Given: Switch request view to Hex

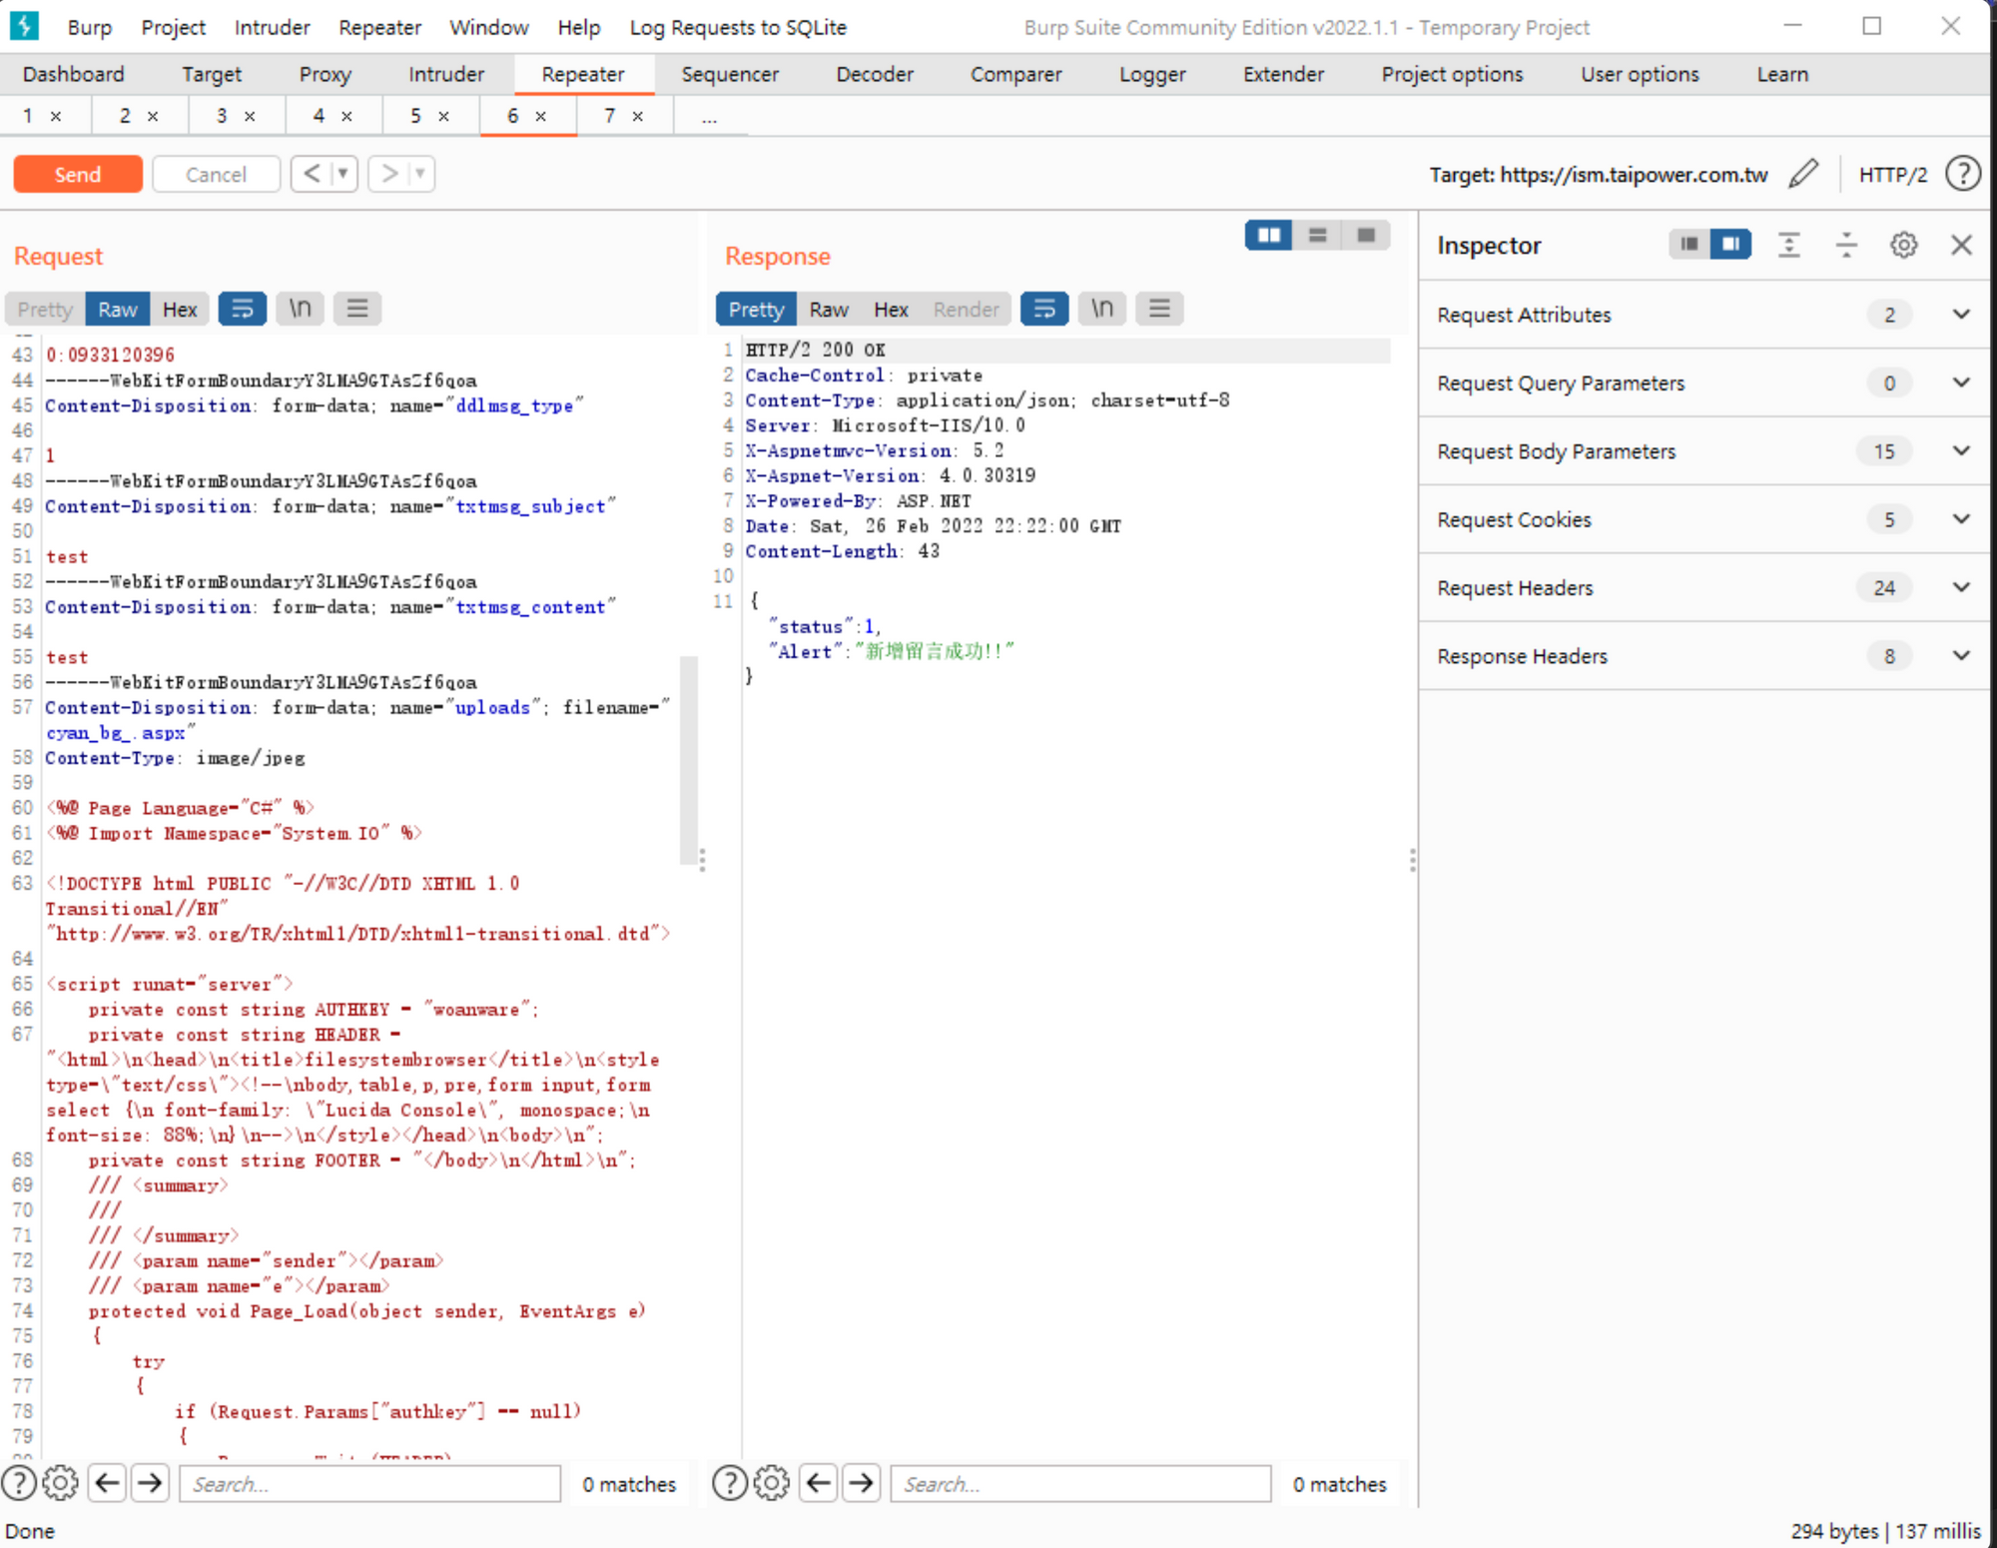Looking at the screenshot, I should (x=180, y=310).
